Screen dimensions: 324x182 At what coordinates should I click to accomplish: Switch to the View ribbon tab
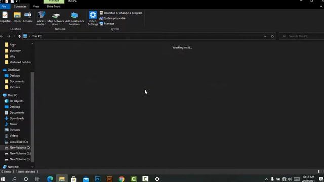tap(36, 7)
